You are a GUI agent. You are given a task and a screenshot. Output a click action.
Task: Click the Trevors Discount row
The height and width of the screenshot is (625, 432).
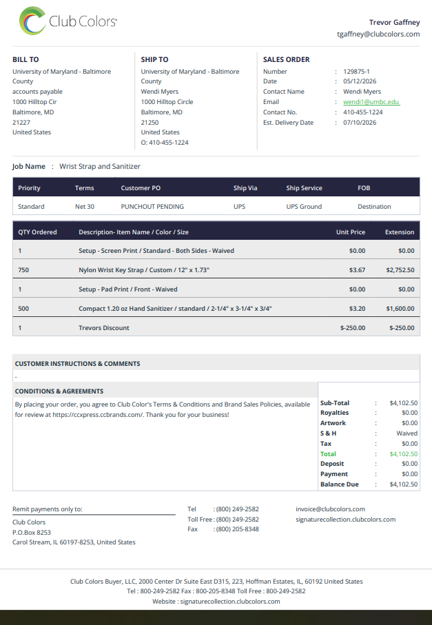click(216, 327)
